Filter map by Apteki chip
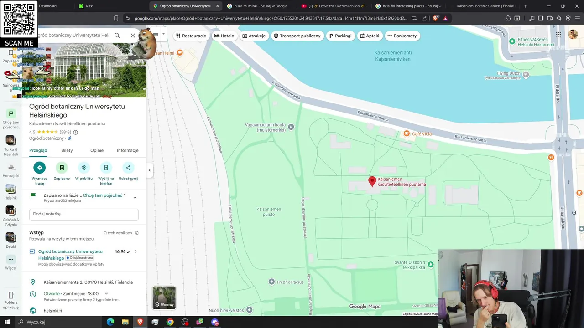This screenshot has height=328, width=584. tap(369, 36)
